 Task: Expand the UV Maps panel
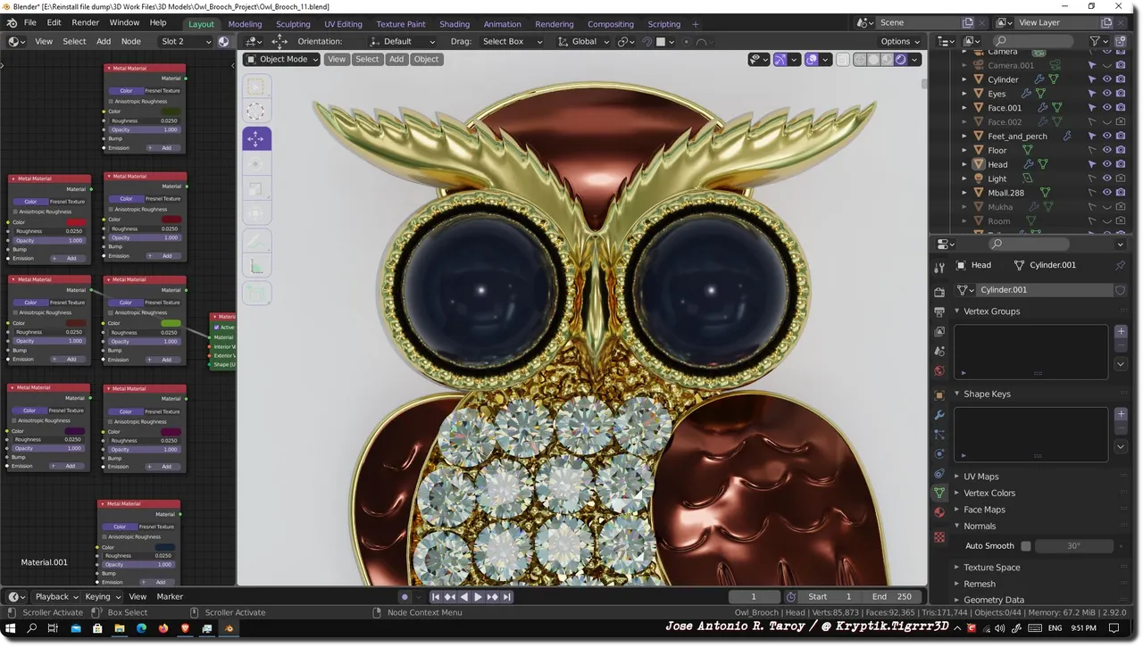click(980, 477)
